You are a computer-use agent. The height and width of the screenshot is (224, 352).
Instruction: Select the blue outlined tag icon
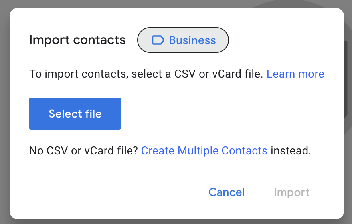158,40
